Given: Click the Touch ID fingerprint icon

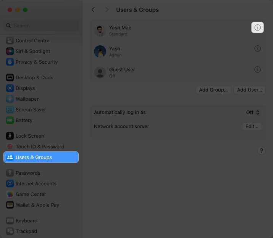Looking at the screenshot, I should pyautogui.click(x=10, y=146).
